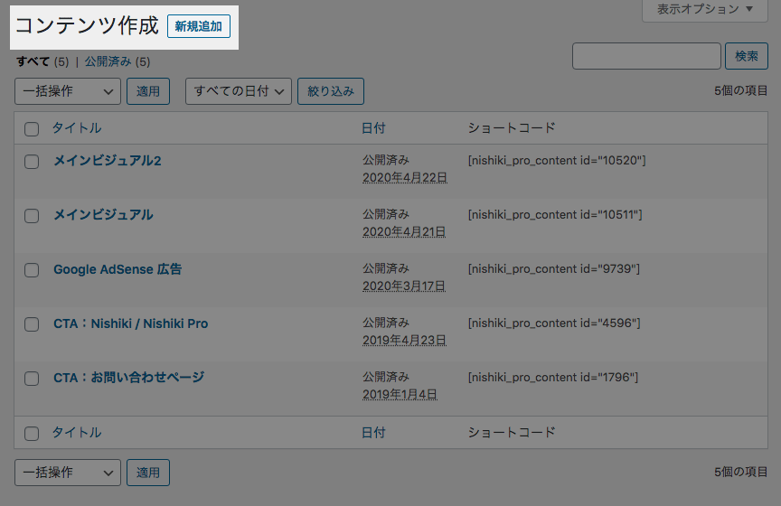This screenshot has height=506, width=781.
Task: Click shortcode text id="4596"
Action: click(x=554, y=323)
